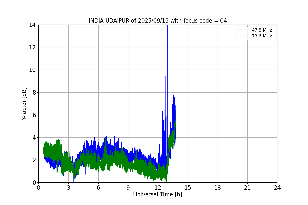Viewport: 308px width, 205px height.
Task: Click y-axis tick label 8
Action: (34, 93)
